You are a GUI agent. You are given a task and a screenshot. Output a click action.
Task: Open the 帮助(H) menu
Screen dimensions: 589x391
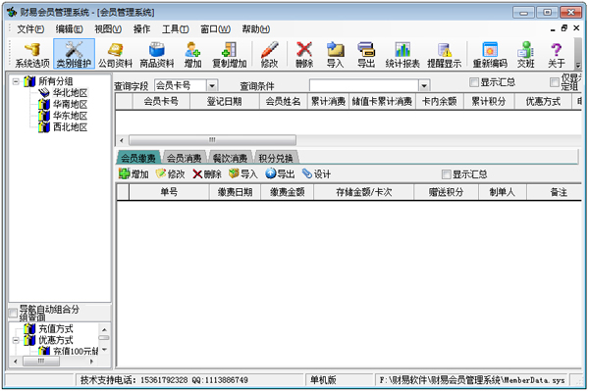point(255,28)
